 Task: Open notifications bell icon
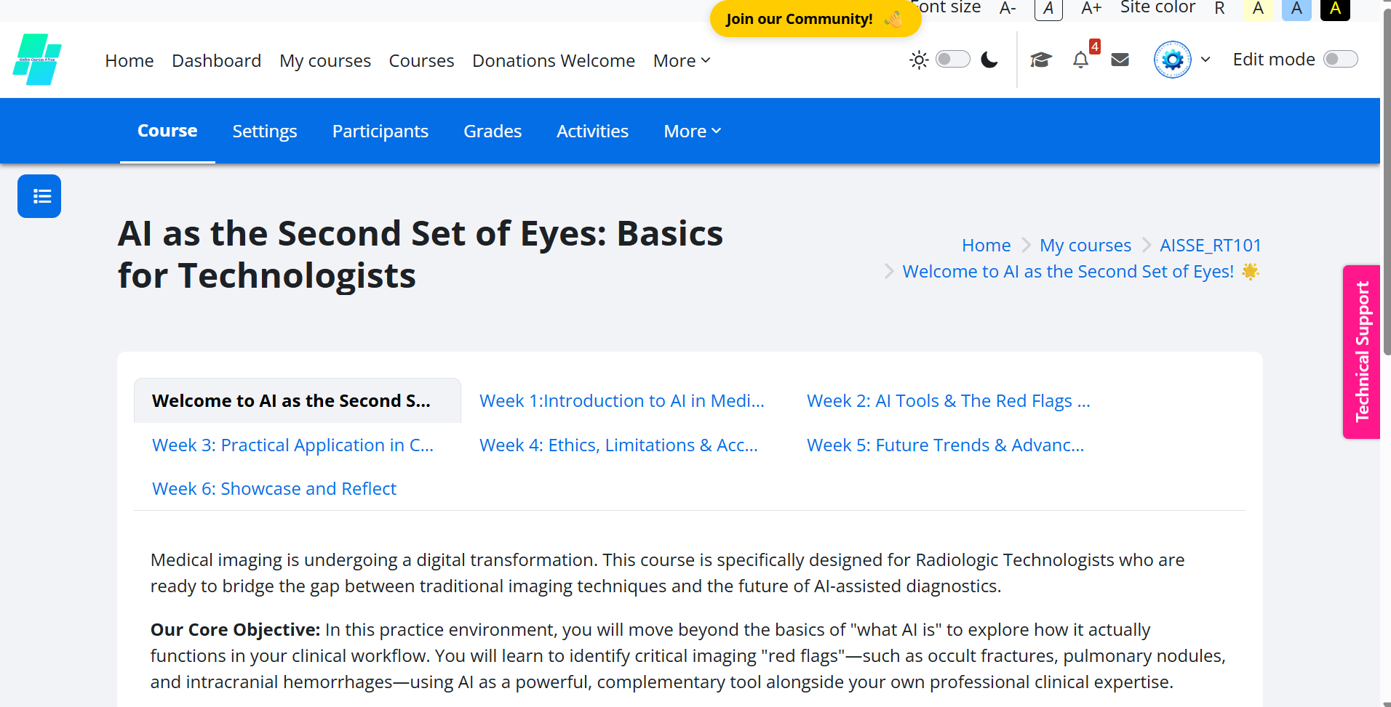(1081, 60)
